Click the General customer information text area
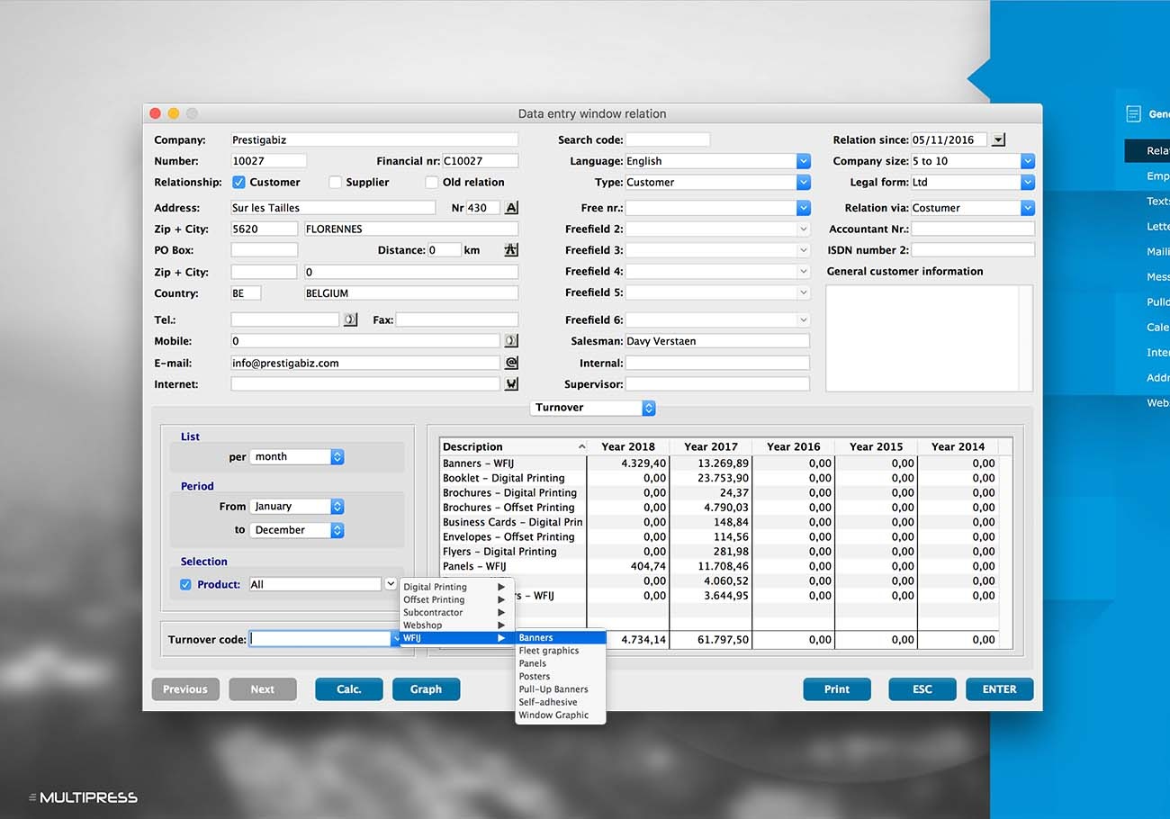This screenshot has height=819, width=1170. coord(929,338)
